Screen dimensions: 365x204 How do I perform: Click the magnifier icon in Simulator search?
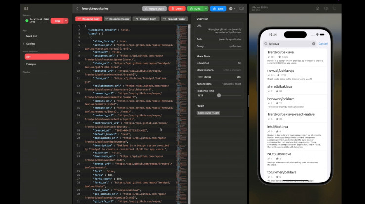pyautogui.click(x=266, y=44)
